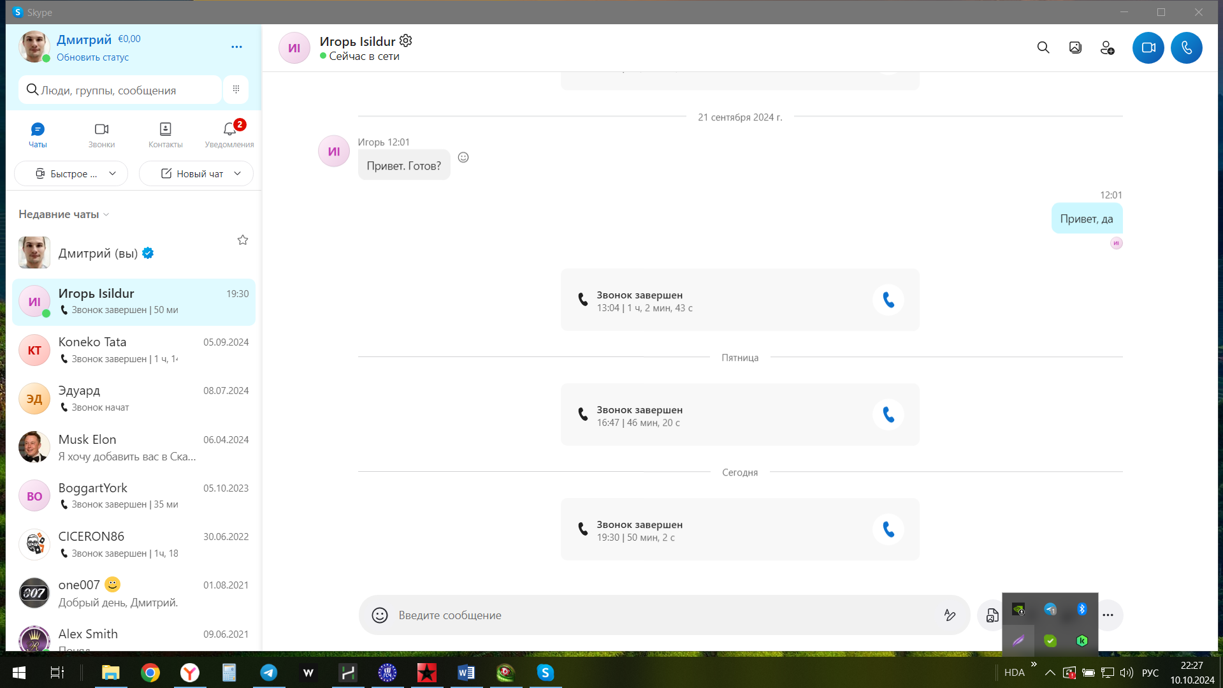Click Bluetooth icon in tray overflow
The width and height of the screenshot is (1223, 688).
[1082, 610]
